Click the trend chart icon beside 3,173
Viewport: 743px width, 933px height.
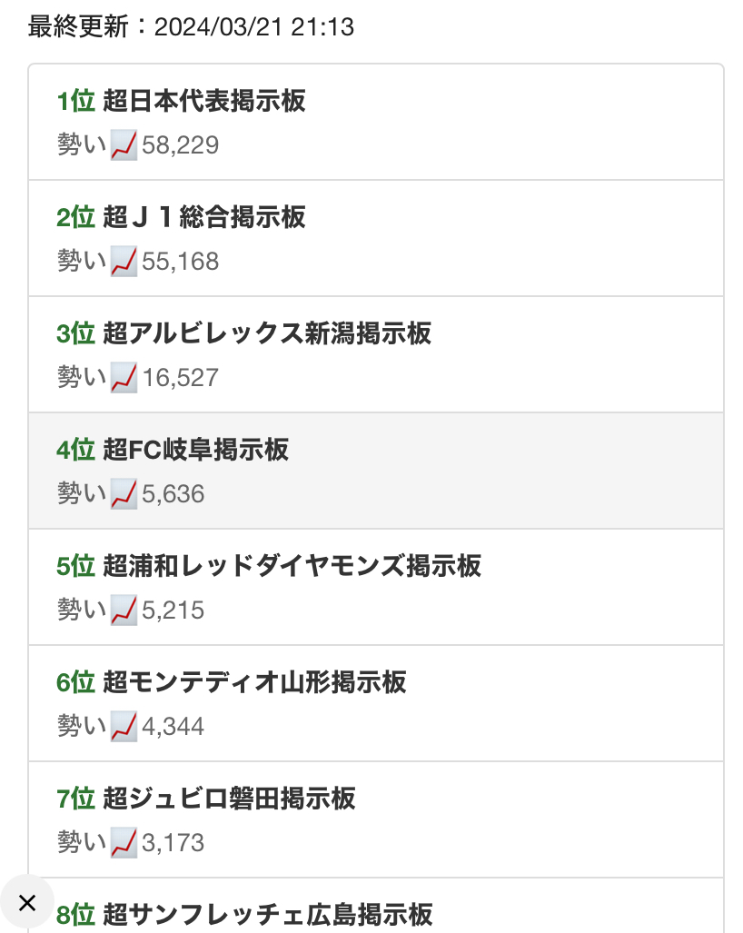point(124,843)
